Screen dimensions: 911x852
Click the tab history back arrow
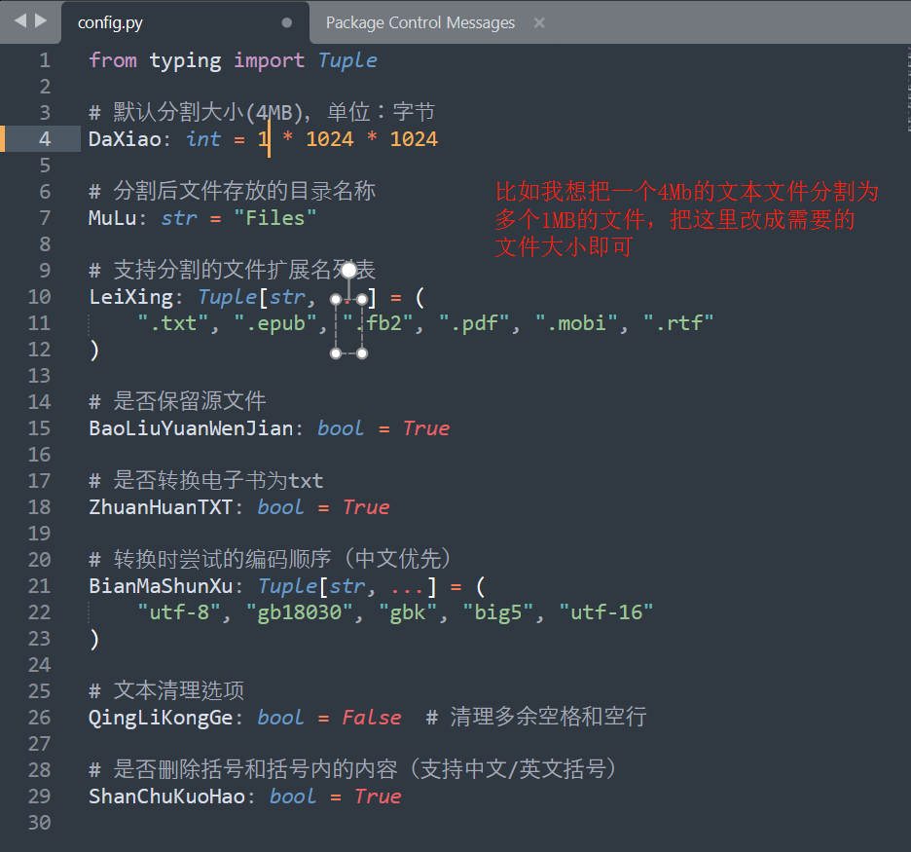pyautogui.click(x=20, y=20)
